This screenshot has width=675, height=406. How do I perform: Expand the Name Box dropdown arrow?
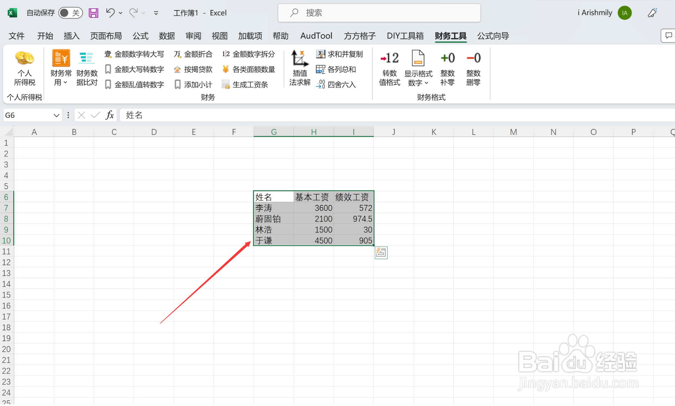56,115
